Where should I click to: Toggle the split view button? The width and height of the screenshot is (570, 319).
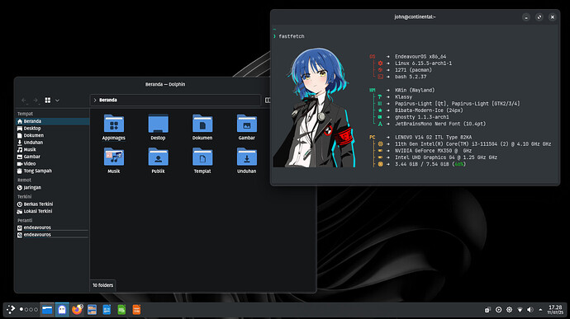coord(268,101)
